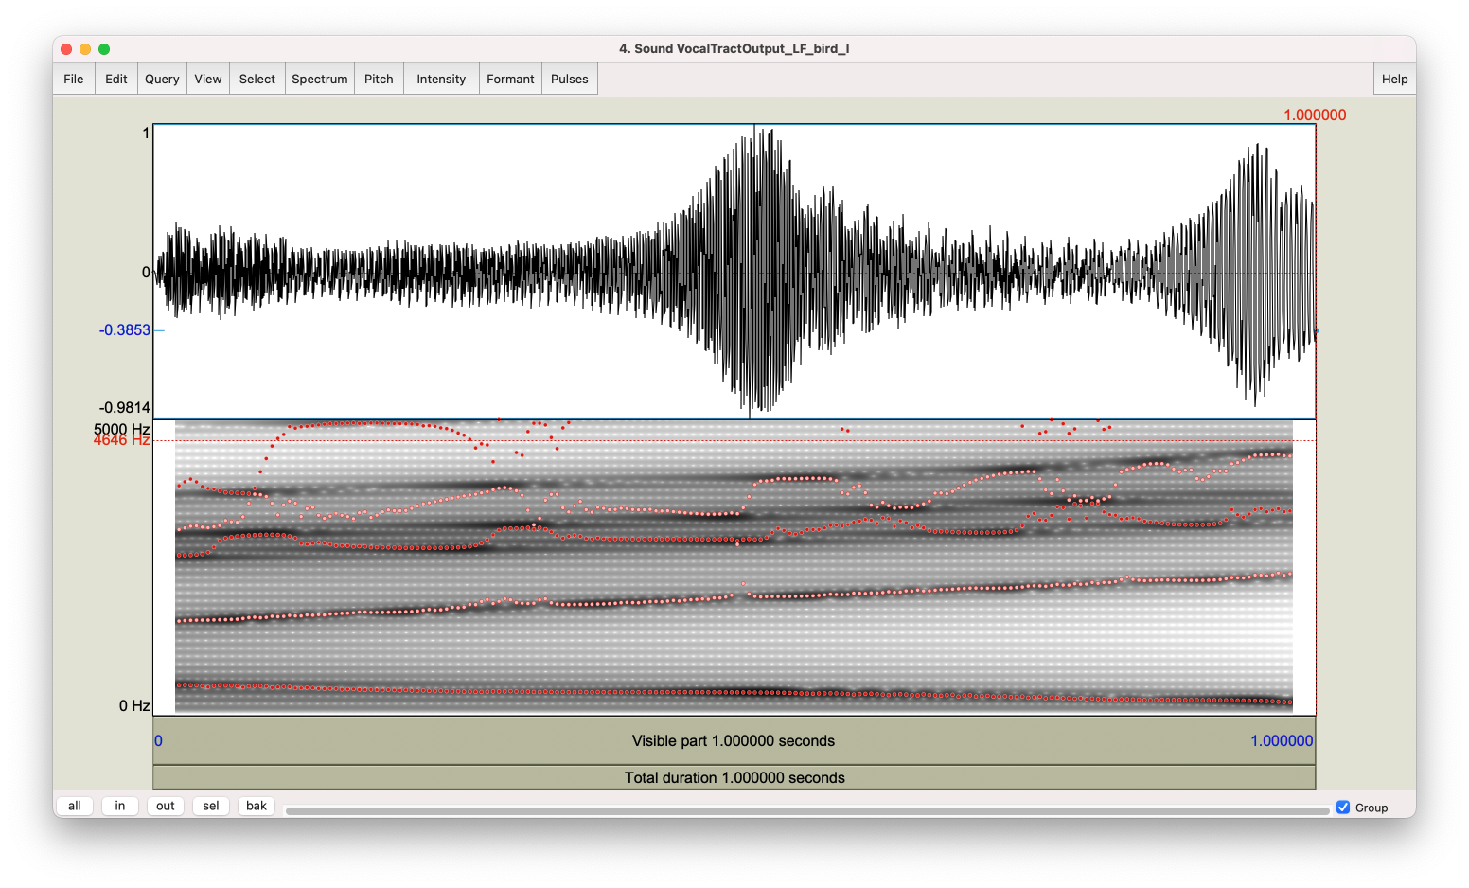Open the File menu
The image size is (1469, 888).
[74, 80]
